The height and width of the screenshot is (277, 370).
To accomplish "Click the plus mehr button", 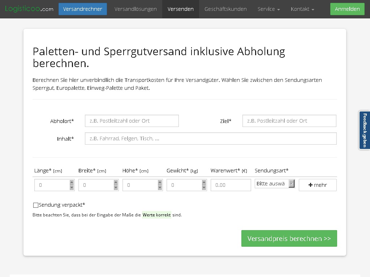I will click(x=317, y=185).
